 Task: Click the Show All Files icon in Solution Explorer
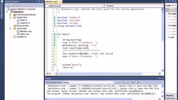pyautogui.click(x=12, y=5)
